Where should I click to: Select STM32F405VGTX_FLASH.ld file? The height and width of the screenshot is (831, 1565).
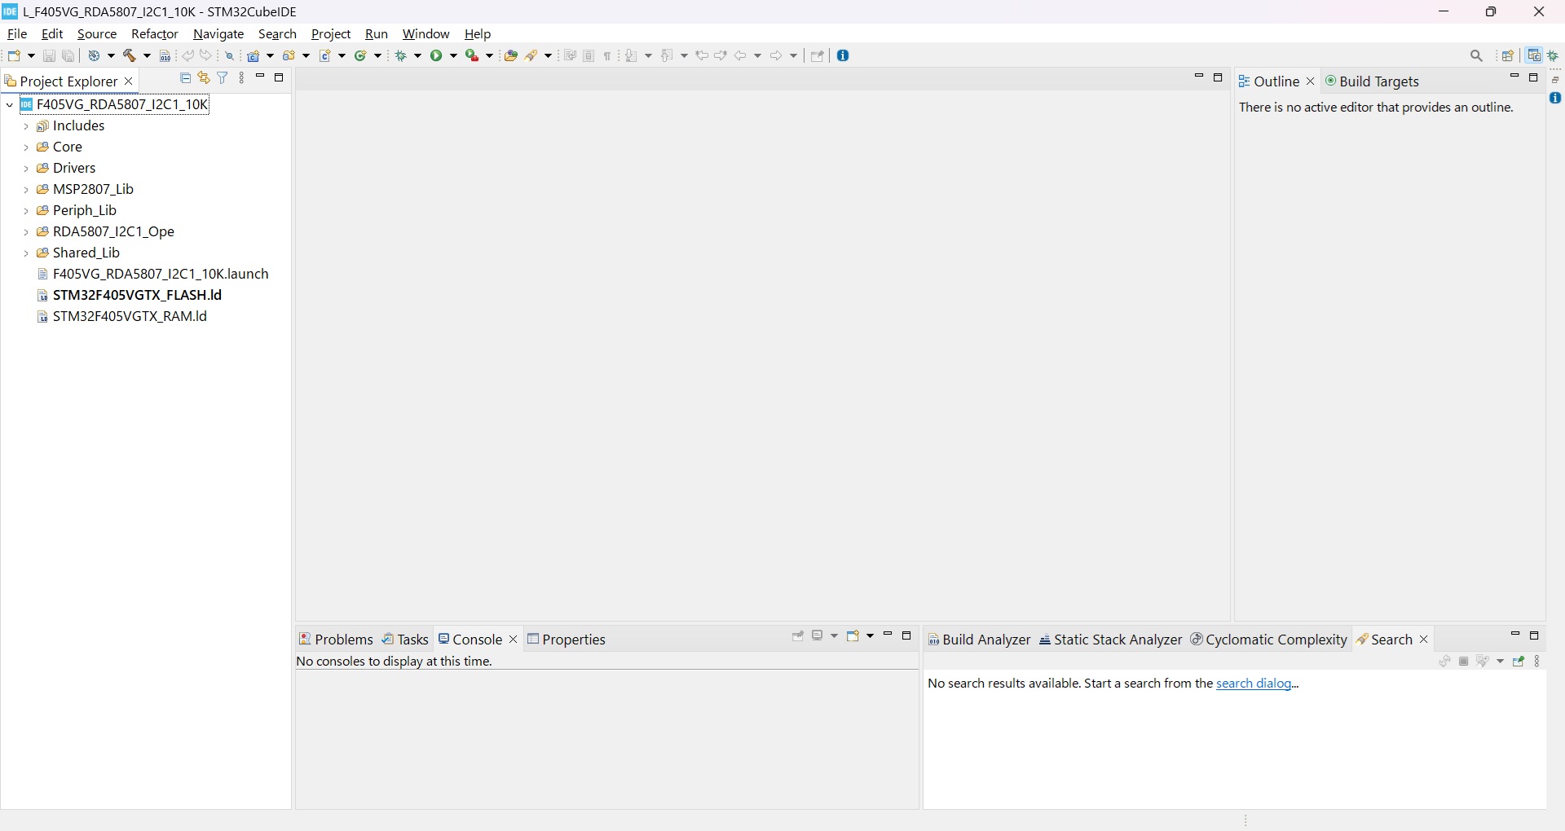(137, 296)
